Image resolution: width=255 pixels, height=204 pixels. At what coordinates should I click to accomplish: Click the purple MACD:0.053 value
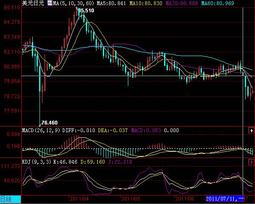[x=146, y=130]
